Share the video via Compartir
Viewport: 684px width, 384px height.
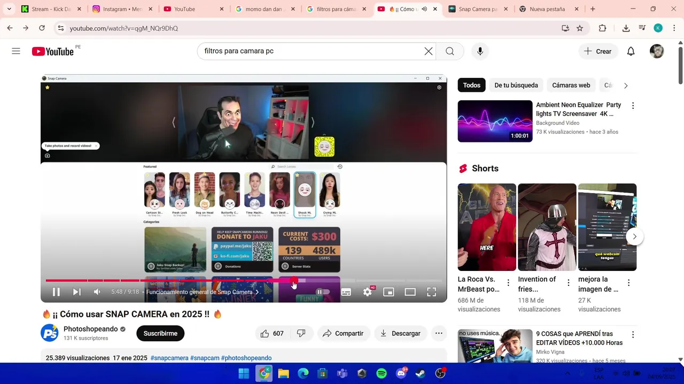343,333
